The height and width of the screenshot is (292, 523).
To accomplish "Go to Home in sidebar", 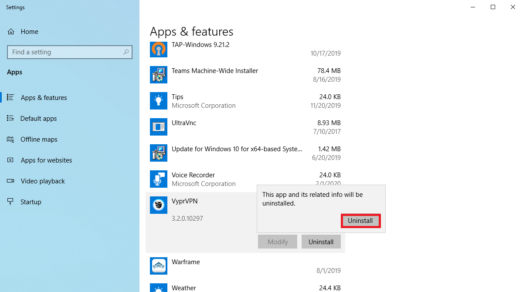I will pos(29,32).
